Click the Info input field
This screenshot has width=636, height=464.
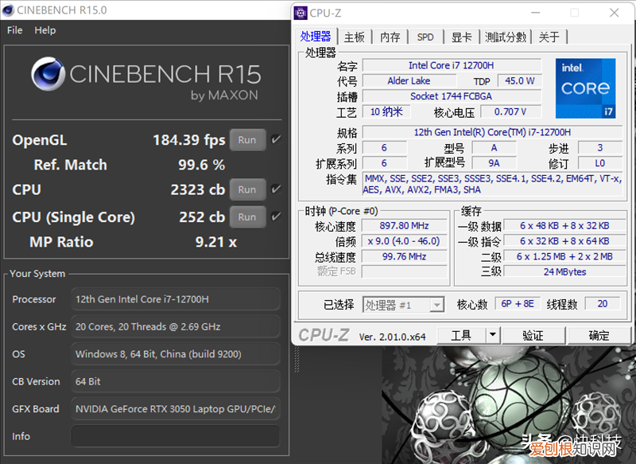175,436
